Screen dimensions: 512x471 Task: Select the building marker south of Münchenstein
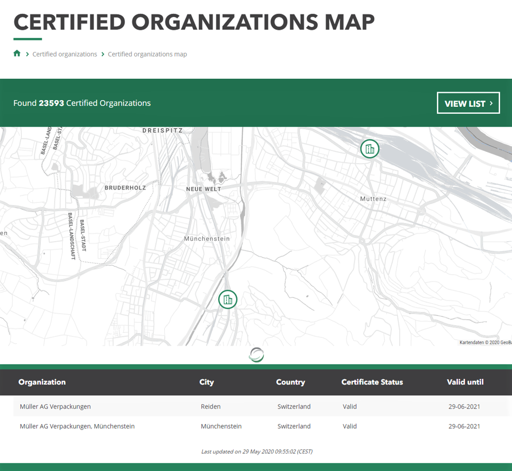tap(228, 300)
